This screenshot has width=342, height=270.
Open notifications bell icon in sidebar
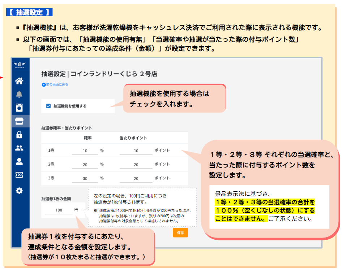19,94
